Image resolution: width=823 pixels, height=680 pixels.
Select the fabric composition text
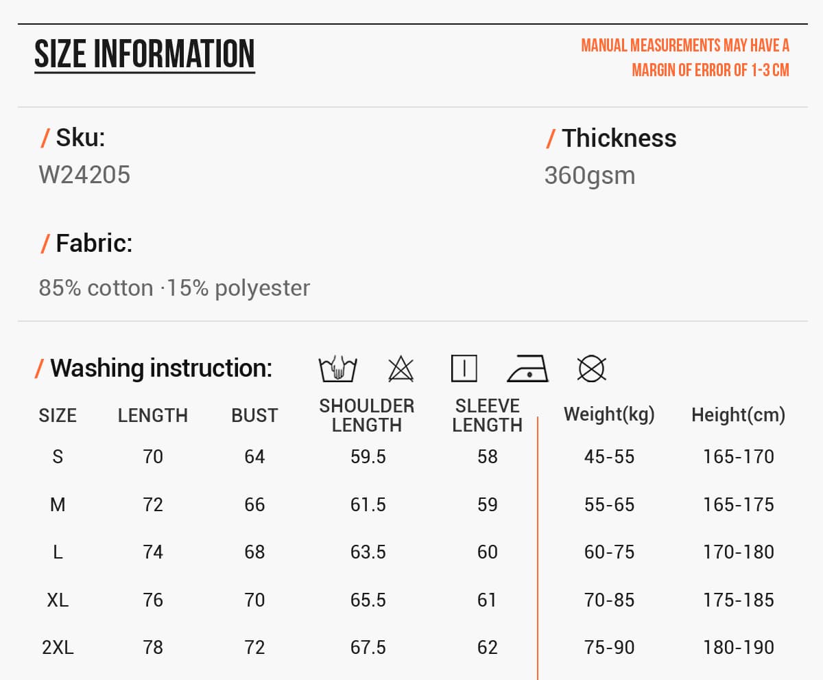tap(174, 288)
